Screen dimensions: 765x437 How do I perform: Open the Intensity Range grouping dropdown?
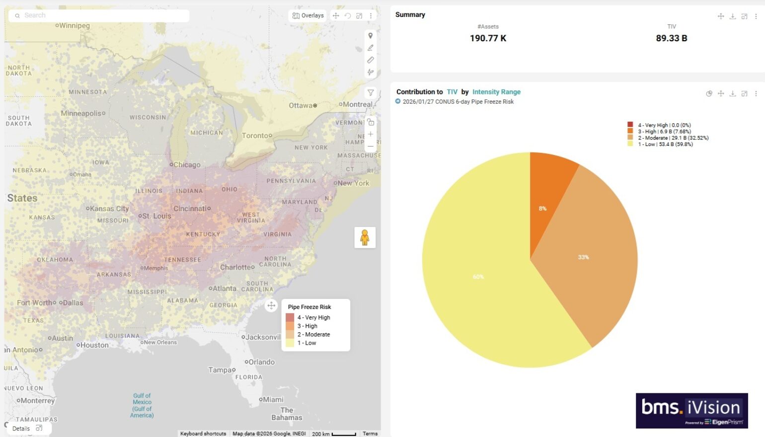click(496, 92)
